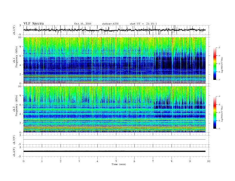Click time axis tick label "4"

[97, 161]
